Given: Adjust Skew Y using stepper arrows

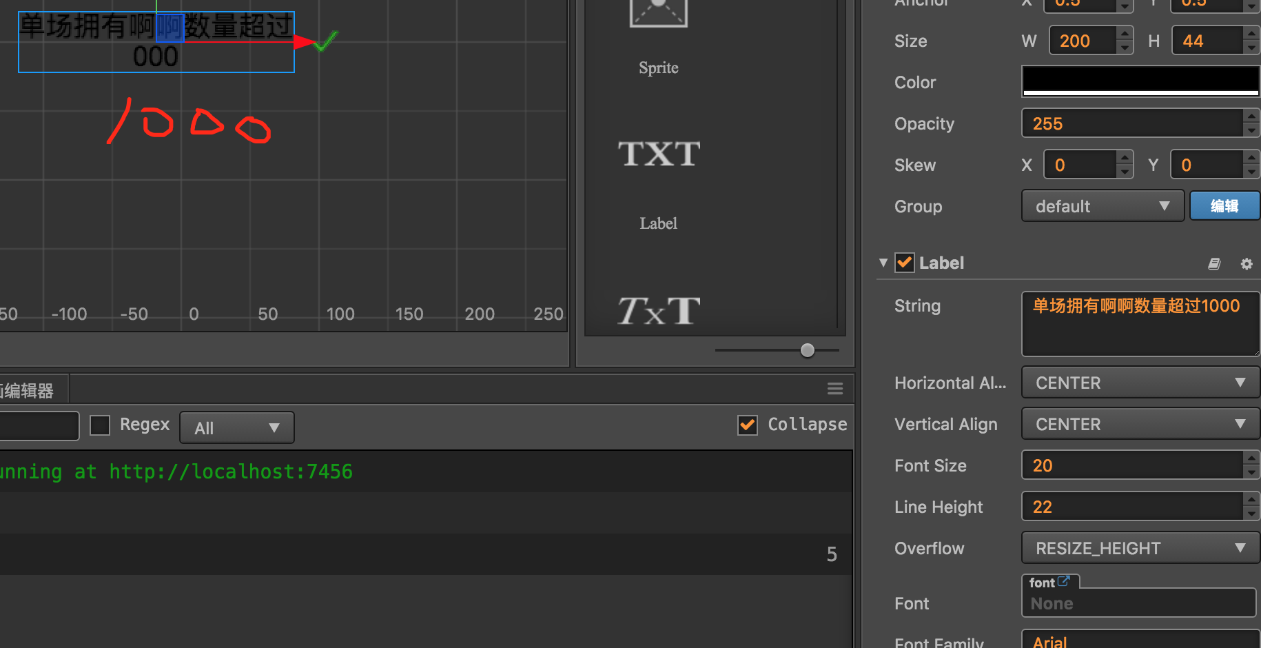Looking at the screenshot, I should click(1251, 165).
